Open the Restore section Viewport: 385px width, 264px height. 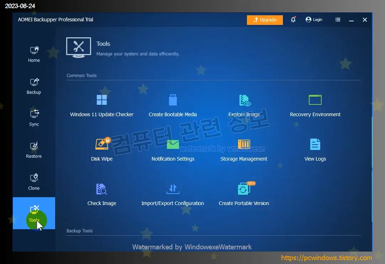click(34, 150)
